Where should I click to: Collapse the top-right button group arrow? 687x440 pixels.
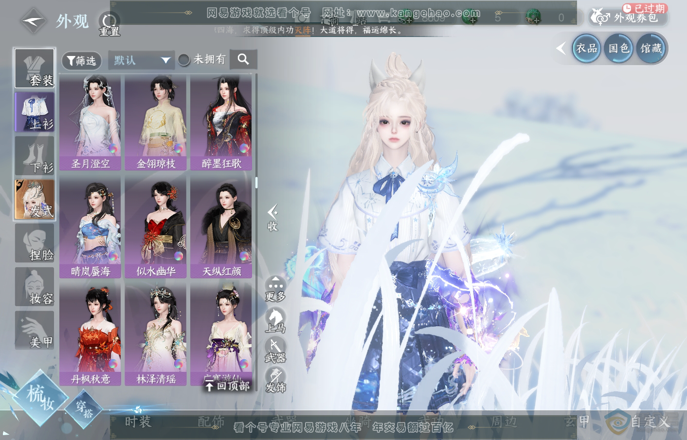coord(561,48)
